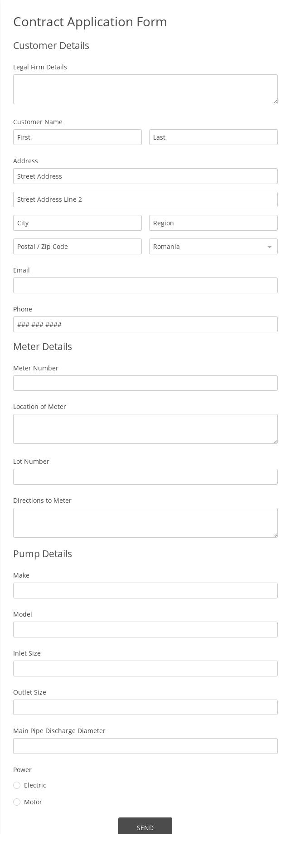Click the Directions to Meter text area

click(x=145, y=522)
